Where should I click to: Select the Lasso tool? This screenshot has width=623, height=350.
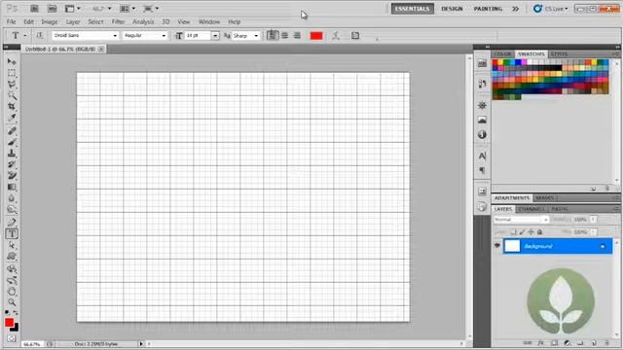tap(12, 85)
